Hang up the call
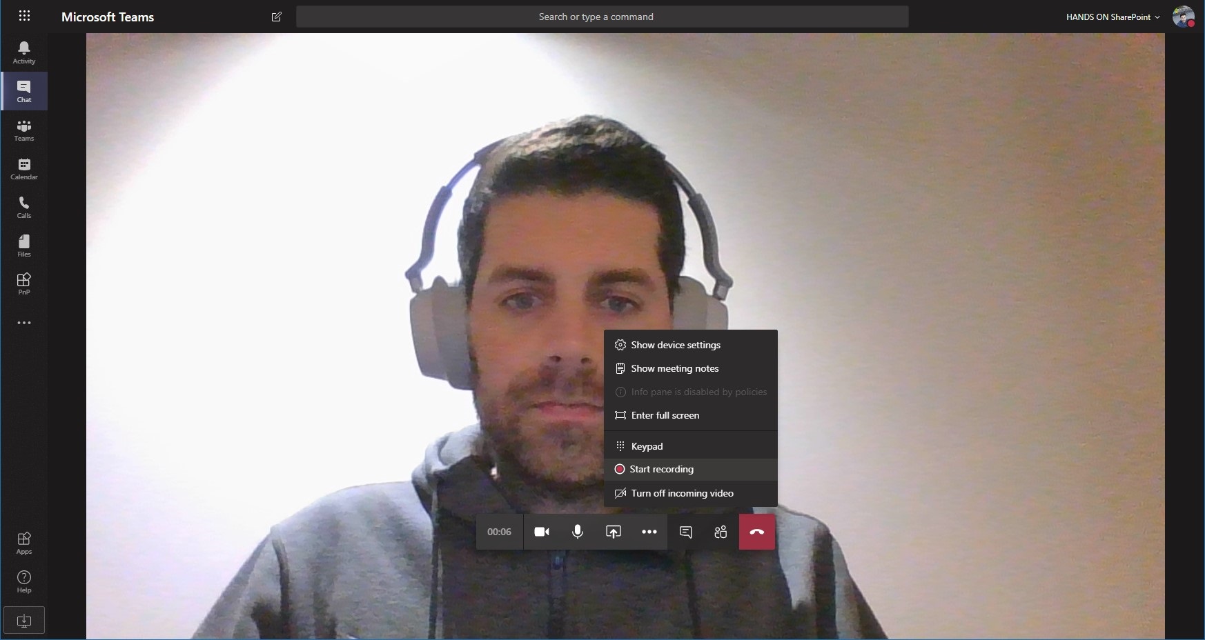The width and height of the screenshot is (1205, 640). tap(756, 532)
